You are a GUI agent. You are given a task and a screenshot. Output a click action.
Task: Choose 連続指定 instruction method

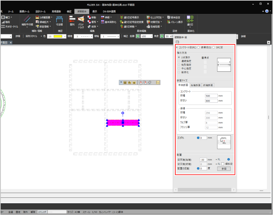click(179, 61)
